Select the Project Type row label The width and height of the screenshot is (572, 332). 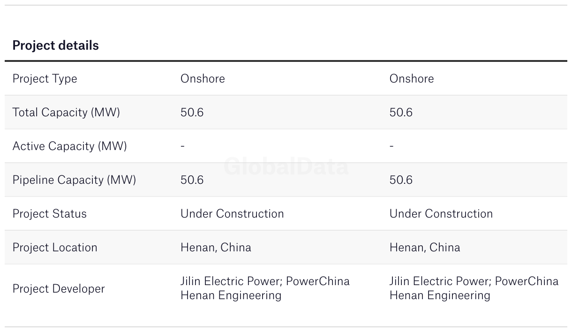click(x=45, y=79)
